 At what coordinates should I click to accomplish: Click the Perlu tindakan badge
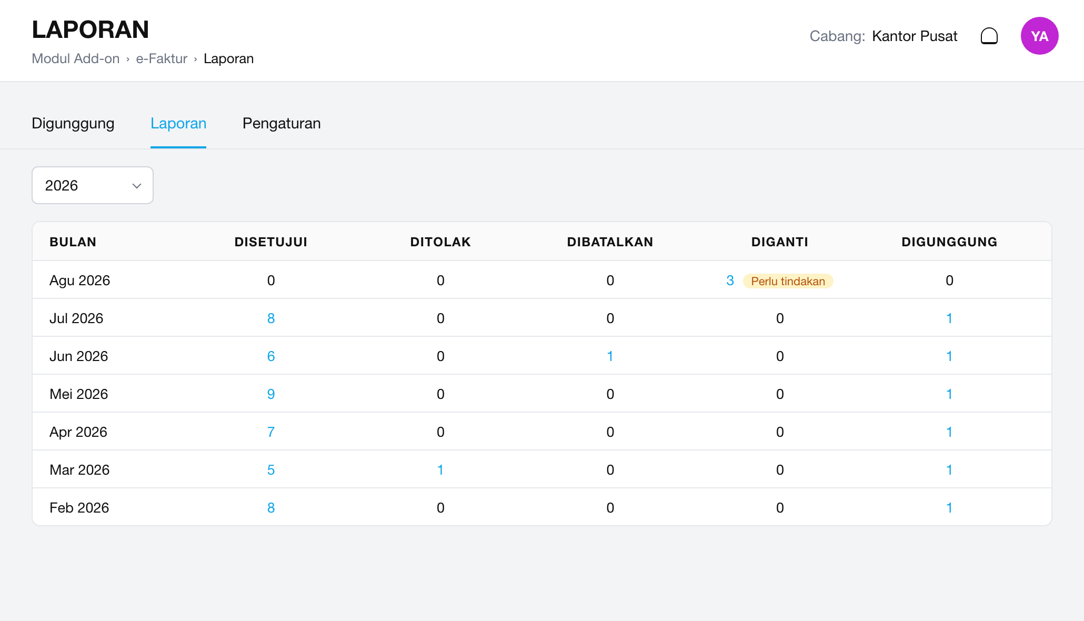click(x=788, y=281)
